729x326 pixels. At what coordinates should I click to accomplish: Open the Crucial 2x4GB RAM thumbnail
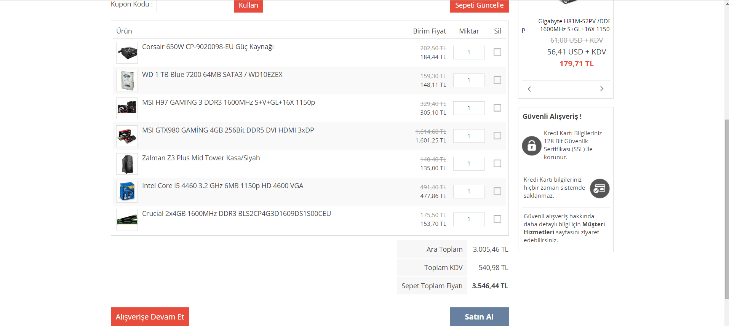[127, 219]
